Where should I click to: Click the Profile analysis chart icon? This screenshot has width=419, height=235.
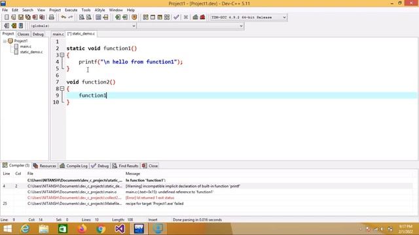coord(195,18)
